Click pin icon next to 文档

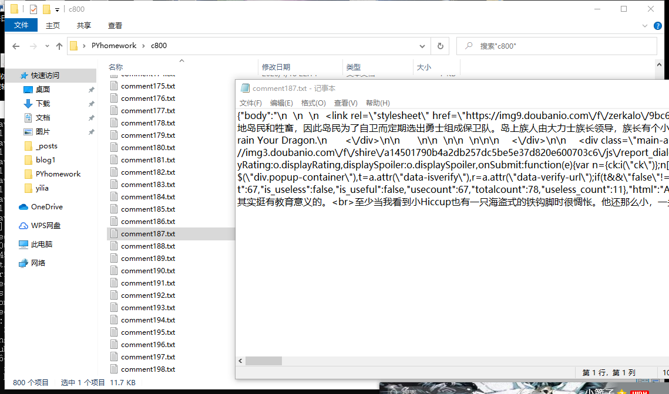tap(91, 118)
